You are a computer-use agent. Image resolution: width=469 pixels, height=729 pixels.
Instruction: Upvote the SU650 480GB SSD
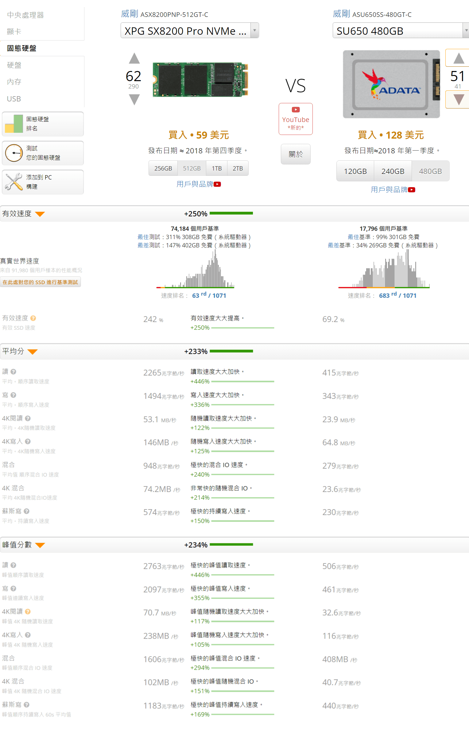pos(459,58)
